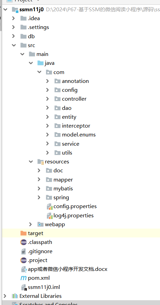Click the ssmn11j0.iml module file icon

click(24, 287)
